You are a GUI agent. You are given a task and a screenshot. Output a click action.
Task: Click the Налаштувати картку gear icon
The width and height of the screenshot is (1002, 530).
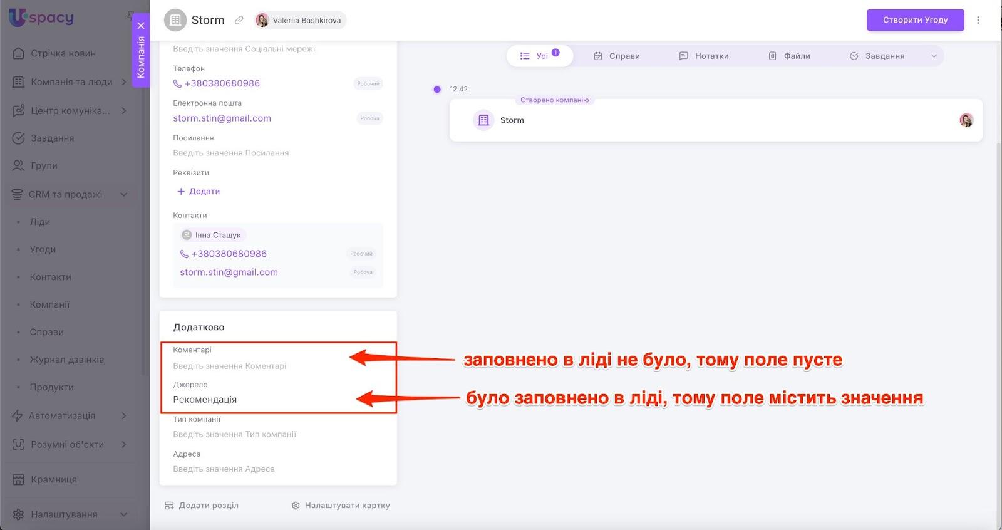tap(296, 506)
